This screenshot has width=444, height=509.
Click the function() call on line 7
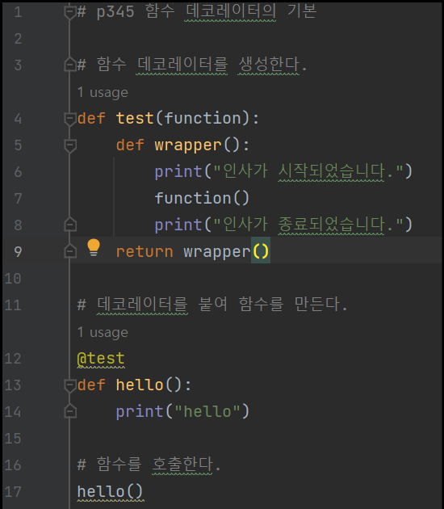click(202, 198)
